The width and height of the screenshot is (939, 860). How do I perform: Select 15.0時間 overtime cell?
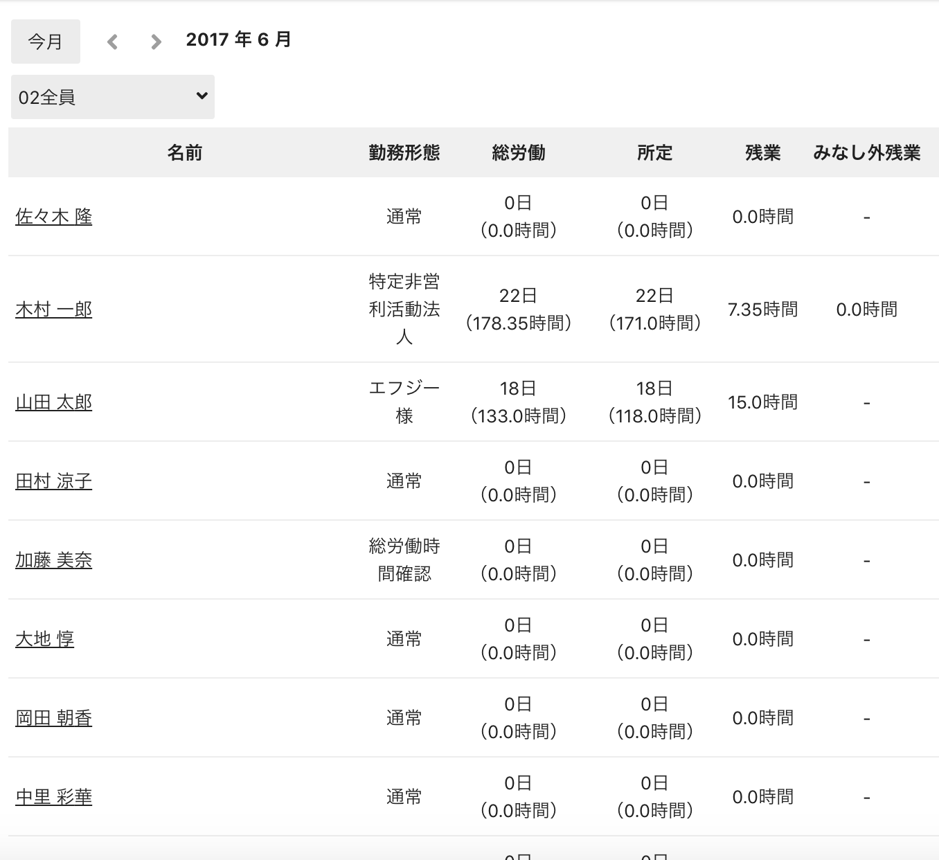coord(763,402)
